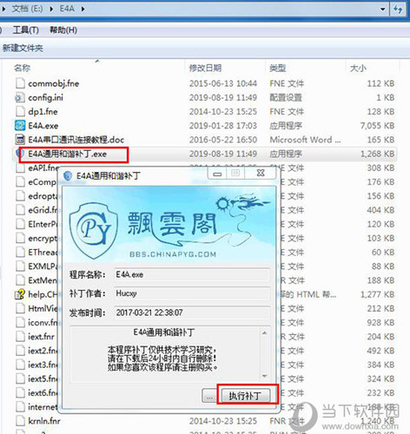Viewport: 410px width, 434px height.
Task: Select the eComp file icon
Action: coord(20,182)
